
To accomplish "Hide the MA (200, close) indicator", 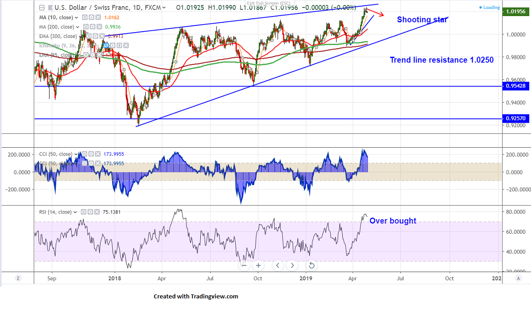I will click(86, 27).
